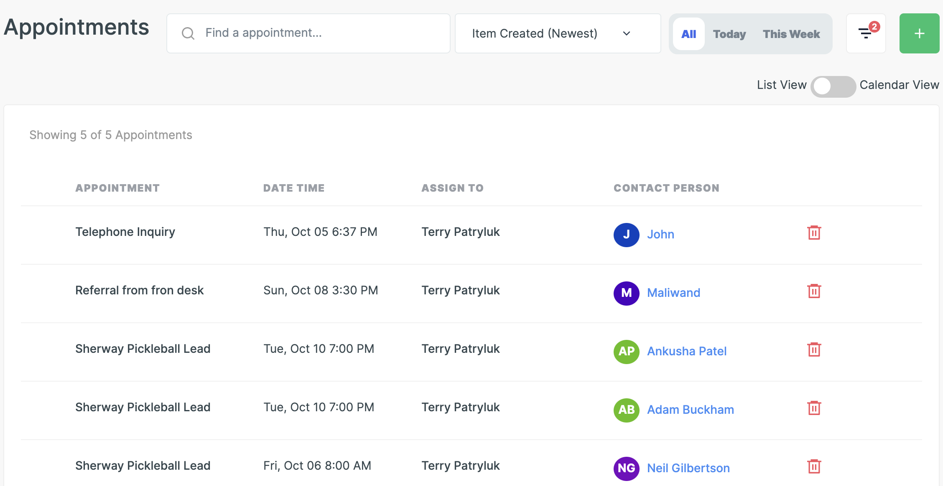This screenshot has width=943, height=486.
Task: Delete the Telephone Inquiry appointment
Action: click(814, 233)
